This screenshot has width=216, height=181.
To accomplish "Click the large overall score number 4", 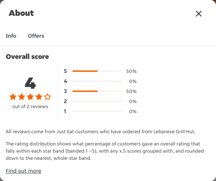I will point(30,83).
